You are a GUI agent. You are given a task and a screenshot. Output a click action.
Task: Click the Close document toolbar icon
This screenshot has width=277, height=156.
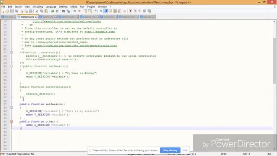pos(22,11)
